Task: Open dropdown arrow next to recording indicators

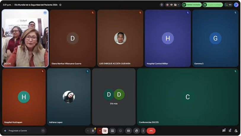Action: [x=178, y=5]
